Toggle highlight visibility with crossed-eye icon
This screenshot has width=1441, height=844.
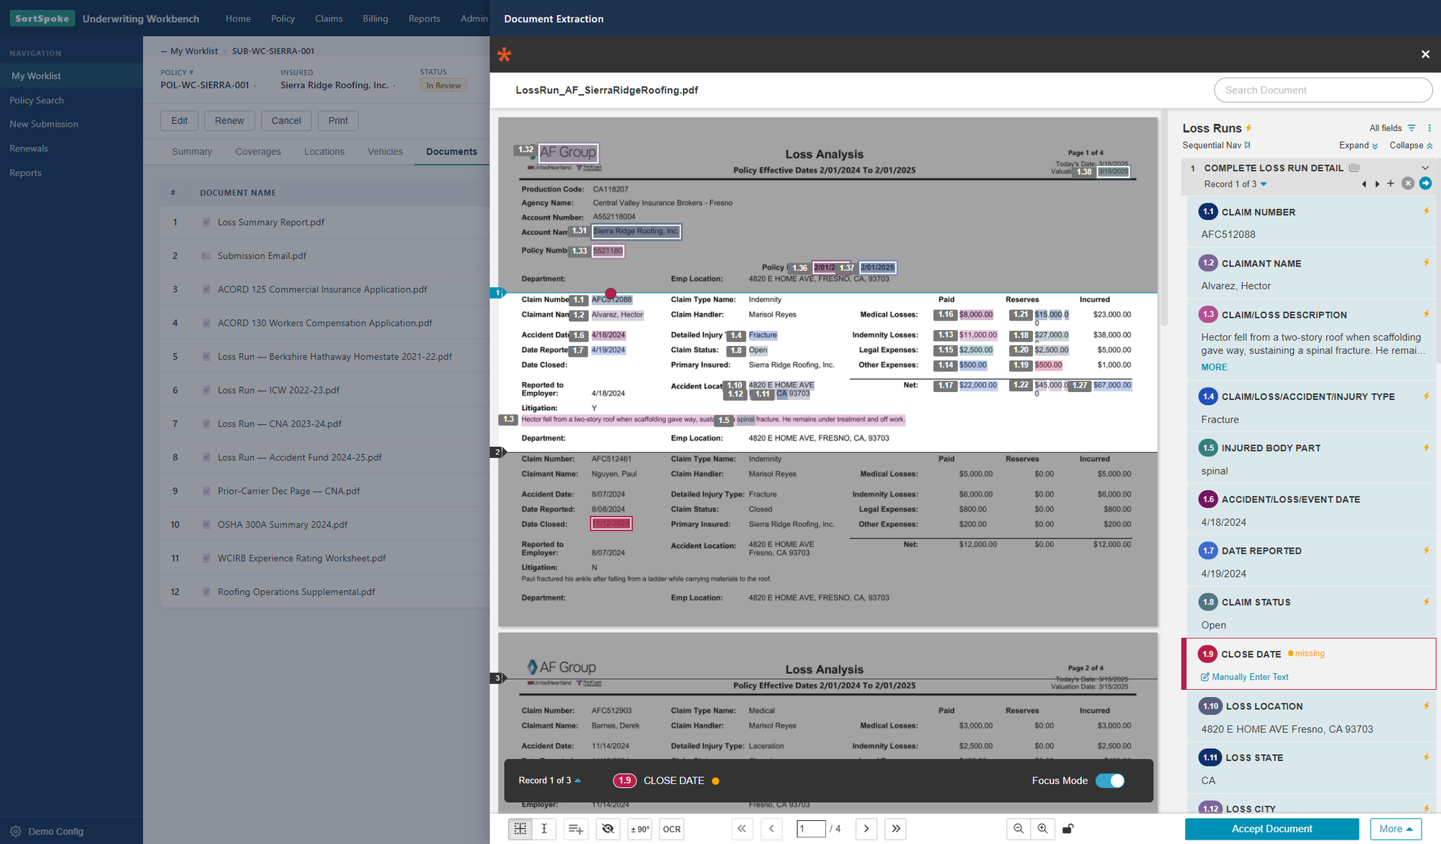click(608, 829)
